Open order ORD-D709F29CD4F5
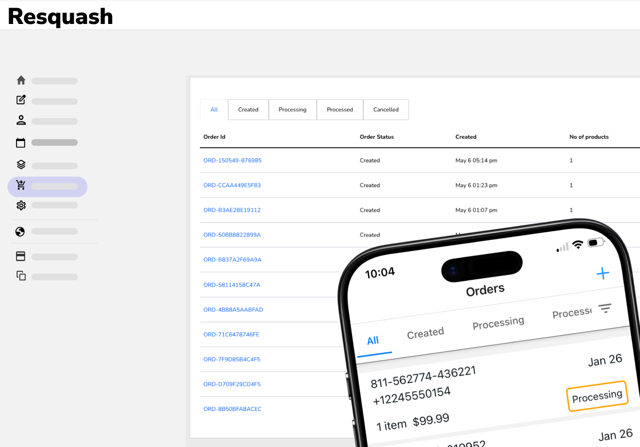 [x=232, y=384]
